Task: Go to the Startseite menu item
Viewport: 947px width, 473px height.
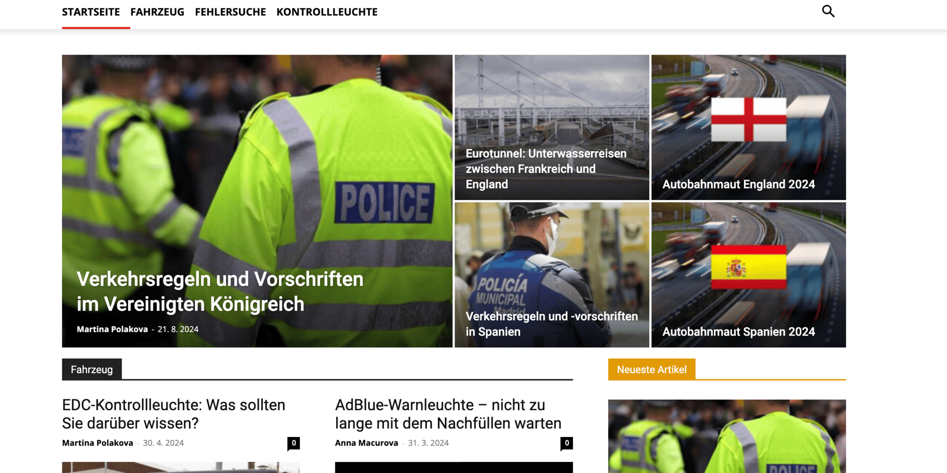Action: (x=91, y=12)
